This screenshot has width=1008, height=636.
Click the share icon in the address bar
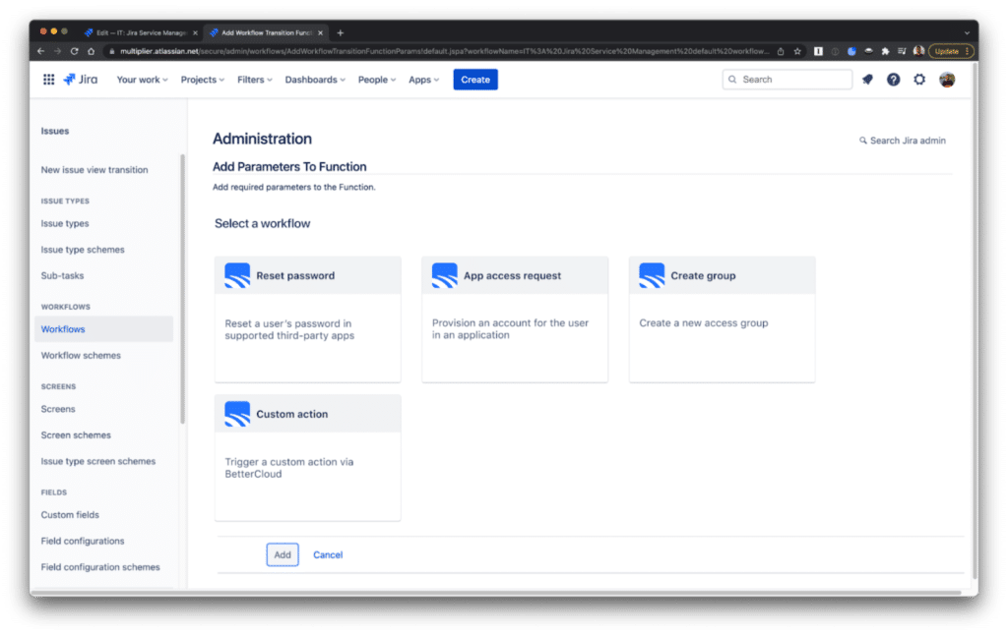[781, 51]
